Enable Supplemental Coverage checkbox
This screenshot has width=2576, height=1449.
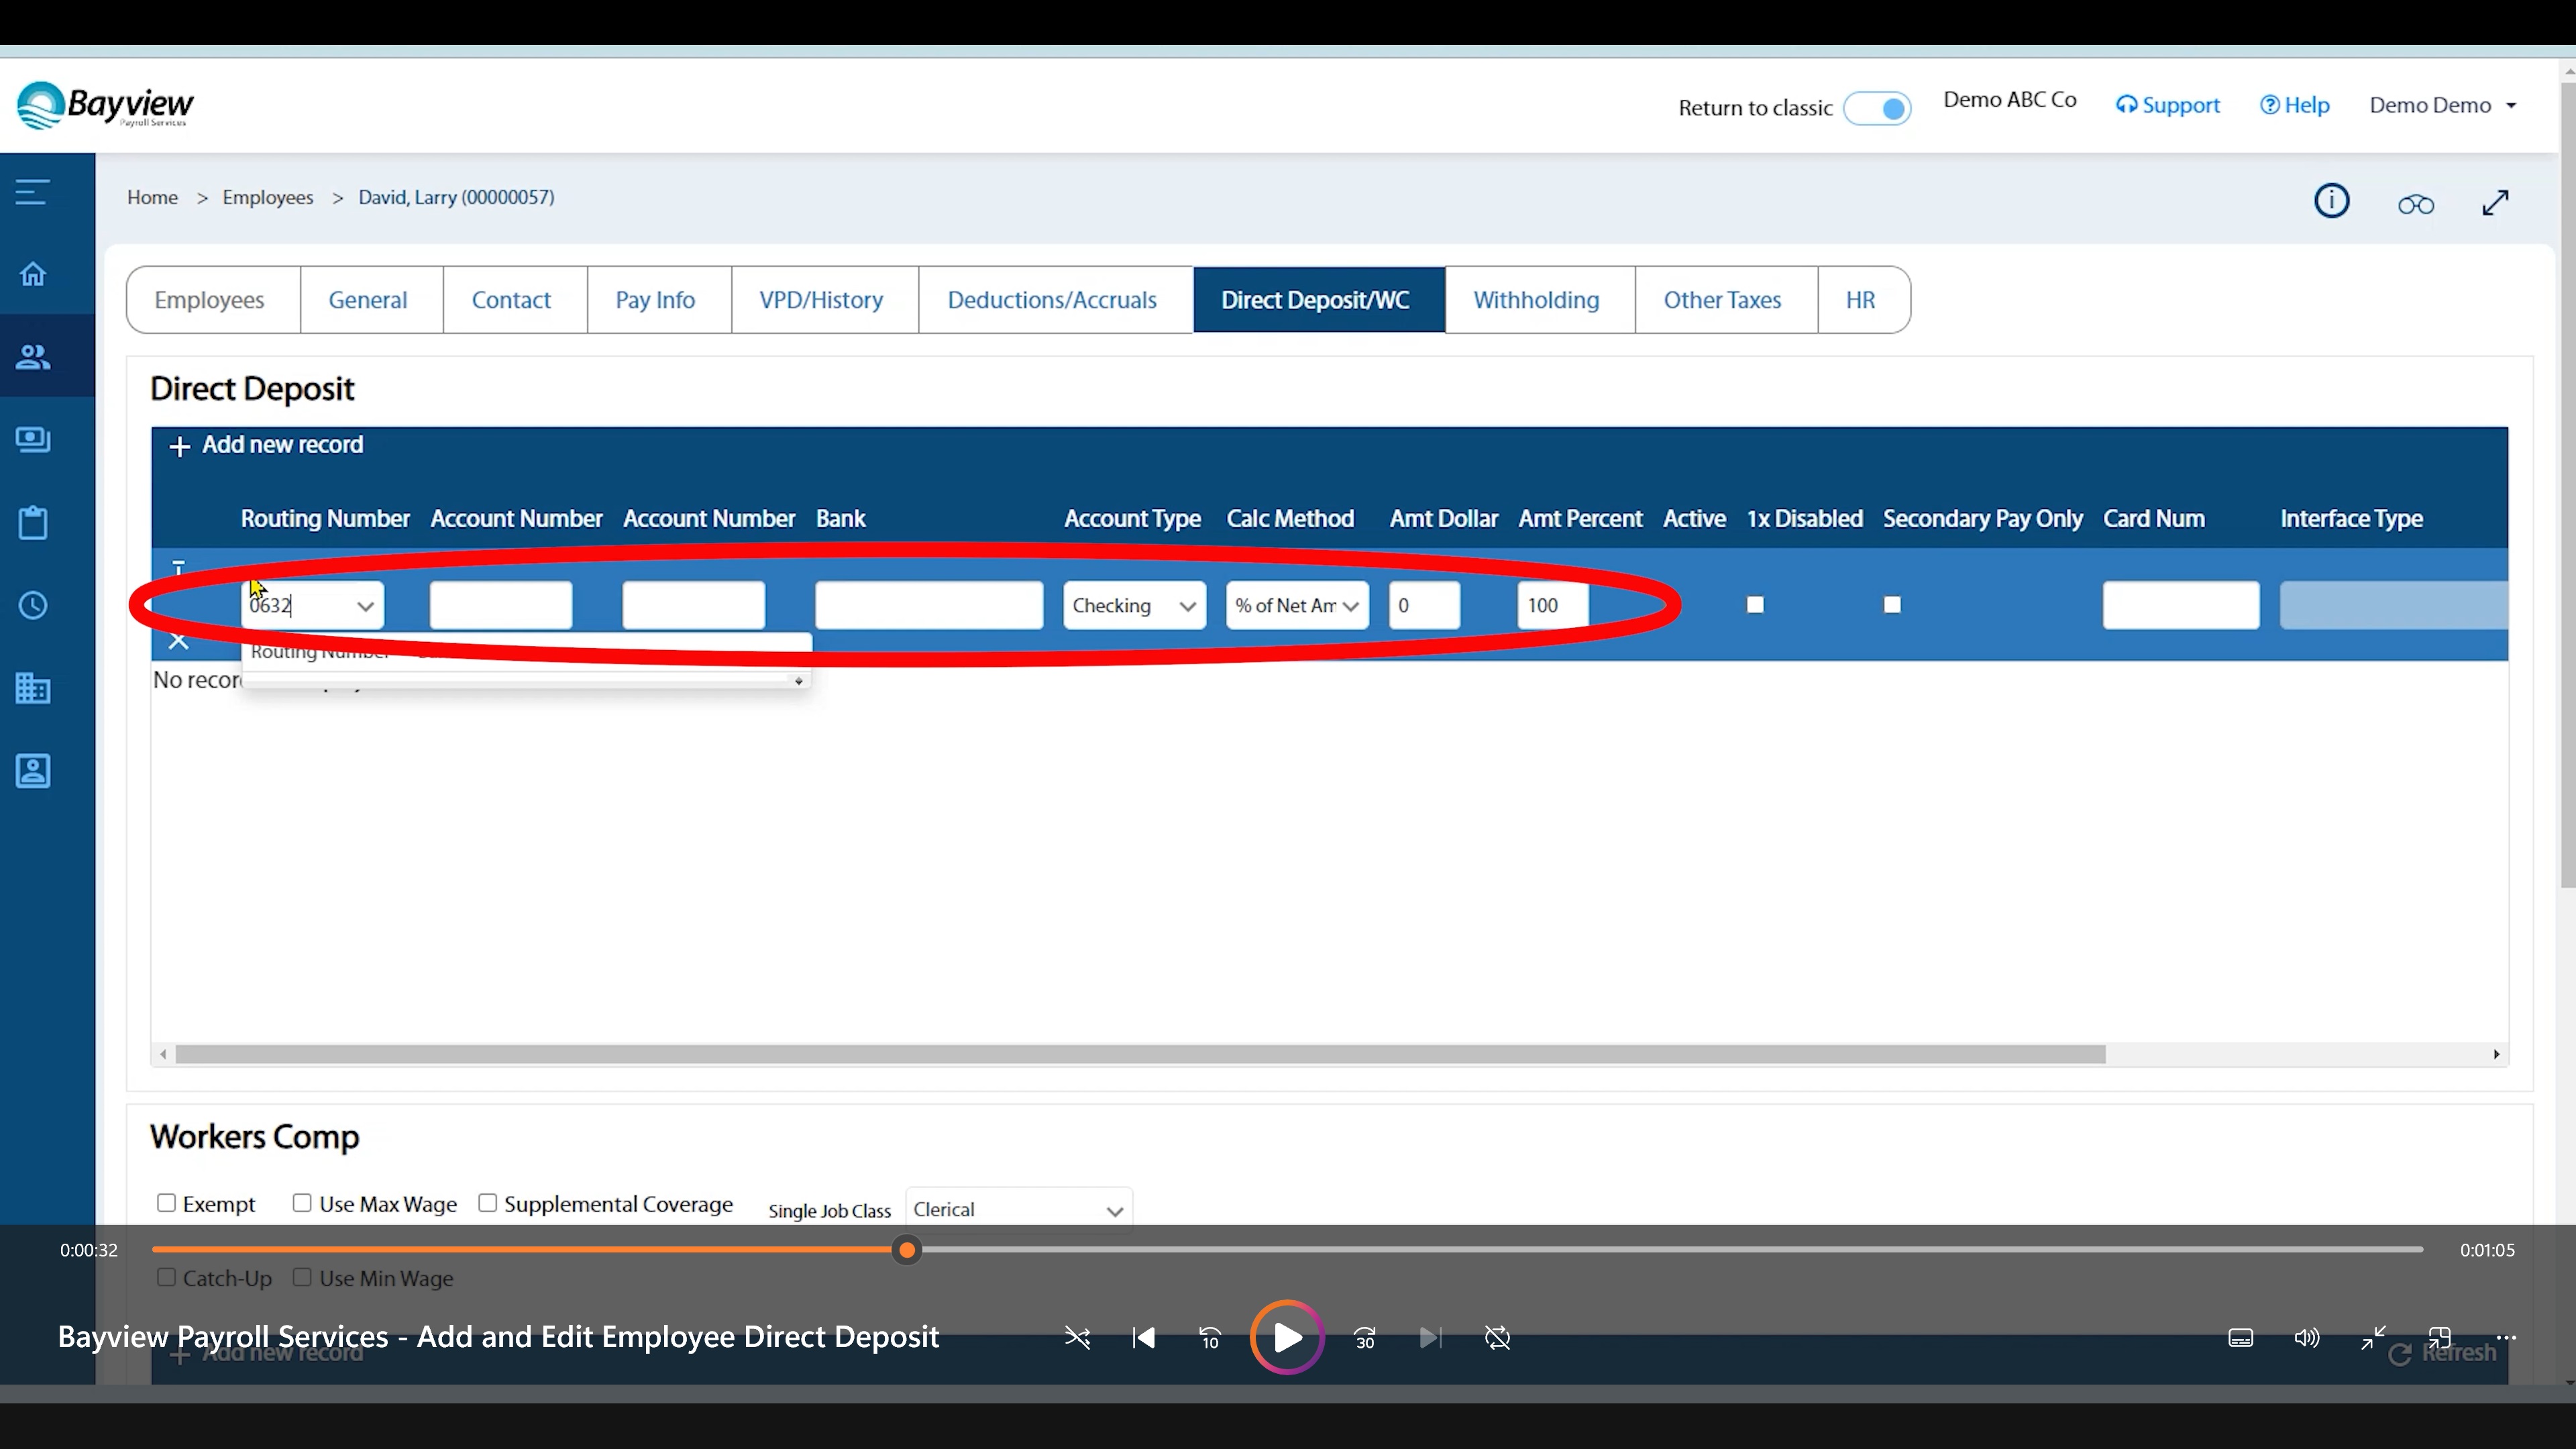pos(488,1203)
